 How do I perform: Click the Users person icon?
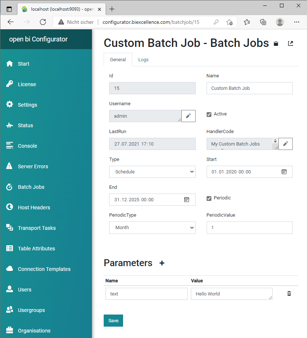pyautogui.click(x=10, y=289)
